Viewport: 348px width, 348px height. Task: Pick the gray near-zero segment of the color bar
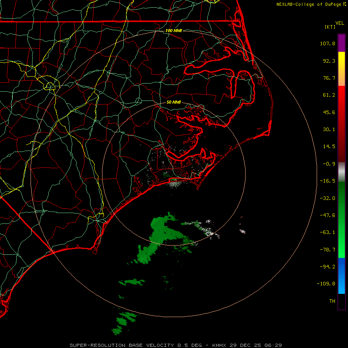341,172
